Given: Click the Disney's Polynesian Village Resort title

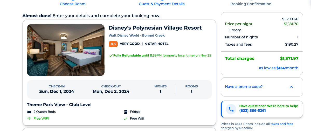Looking at the screenshot, I should click(x=155, y=28).
